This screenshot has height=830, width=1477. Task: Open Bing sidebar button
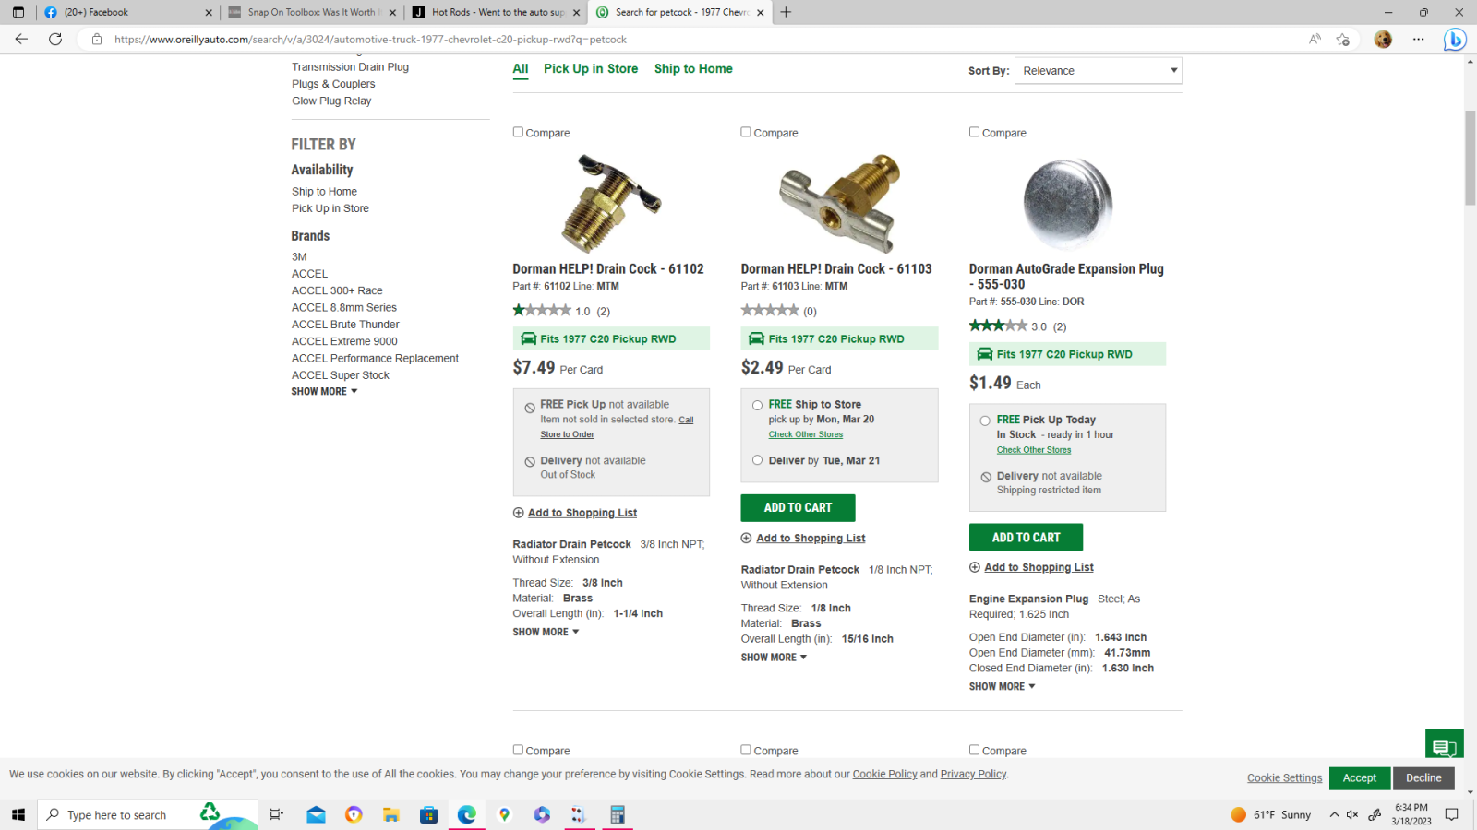click(x=1455, y=40)
